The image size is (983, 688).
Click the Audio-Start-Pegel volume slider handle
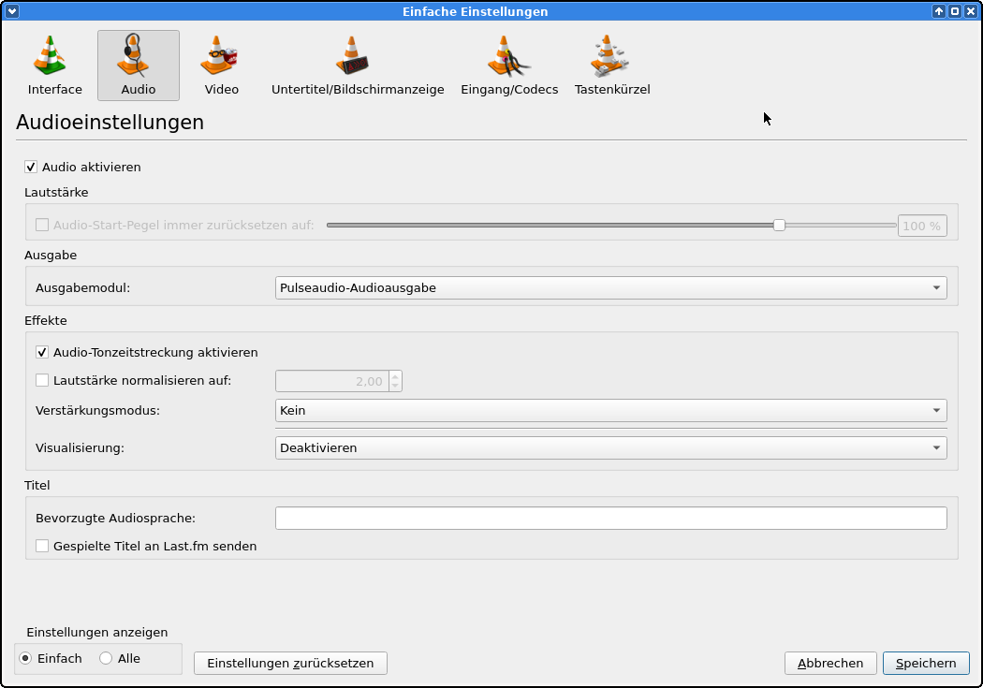click(x=779, y=226)
